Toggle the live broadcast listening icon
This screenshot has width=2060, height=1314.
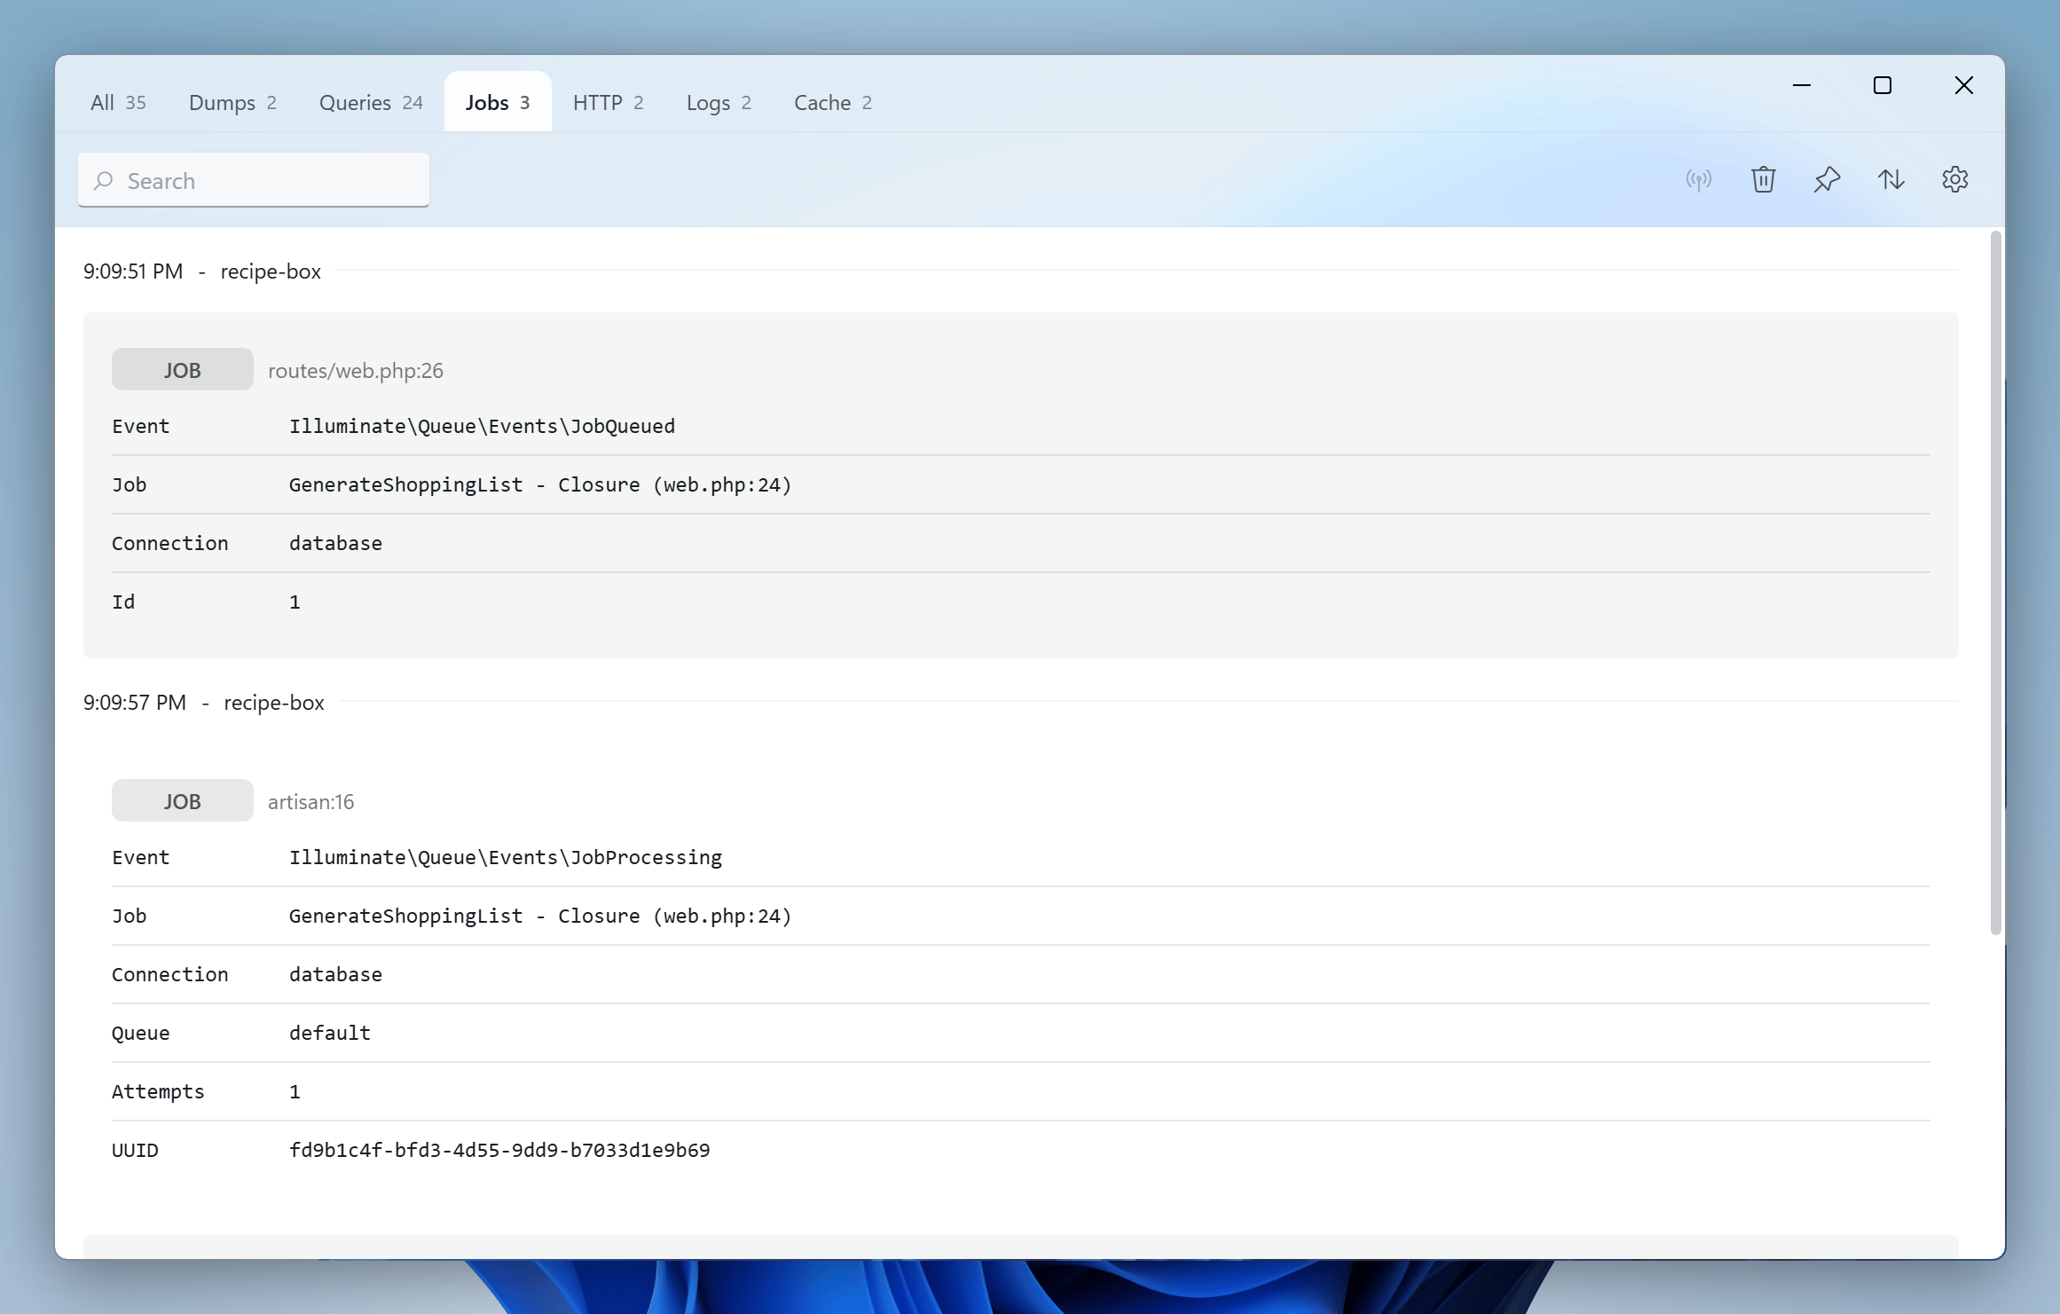click(x=1699, y=180)
